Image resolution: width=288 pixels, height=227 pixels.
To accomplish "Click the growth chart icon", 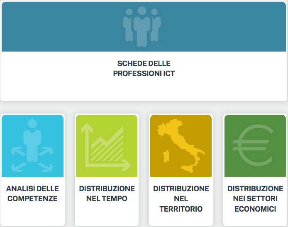I will pyautogui.click(x=106, y=147).
